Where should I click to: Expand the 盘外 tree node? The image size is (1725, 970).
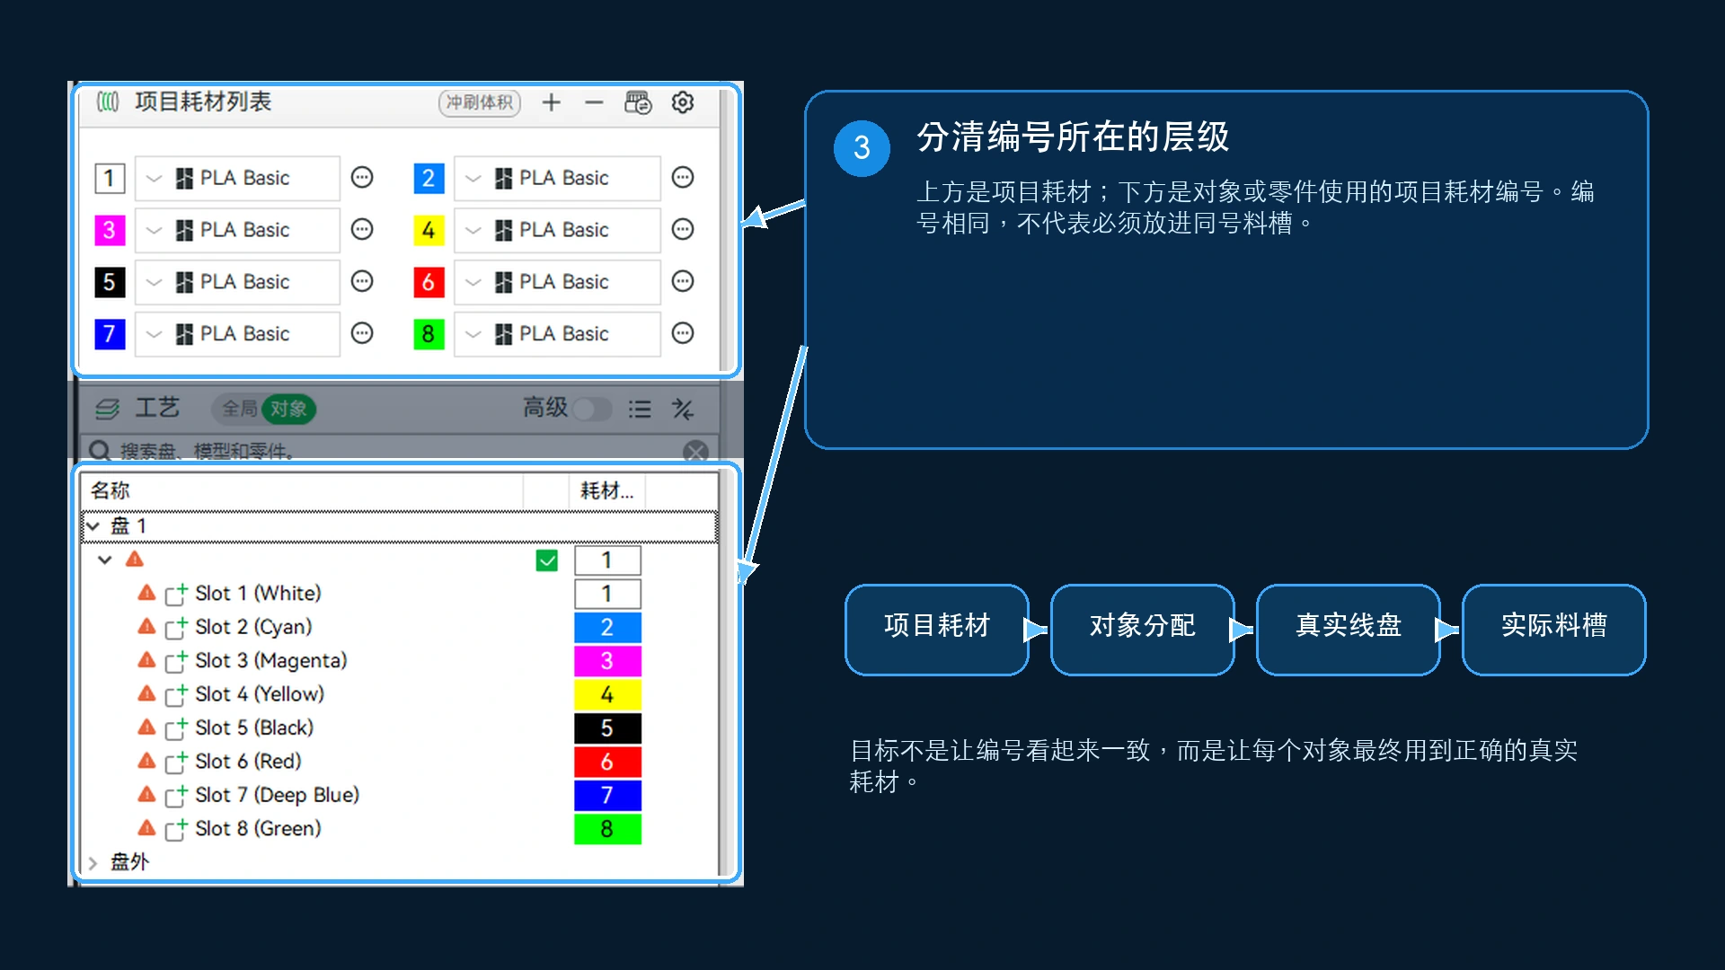point(93,862)
